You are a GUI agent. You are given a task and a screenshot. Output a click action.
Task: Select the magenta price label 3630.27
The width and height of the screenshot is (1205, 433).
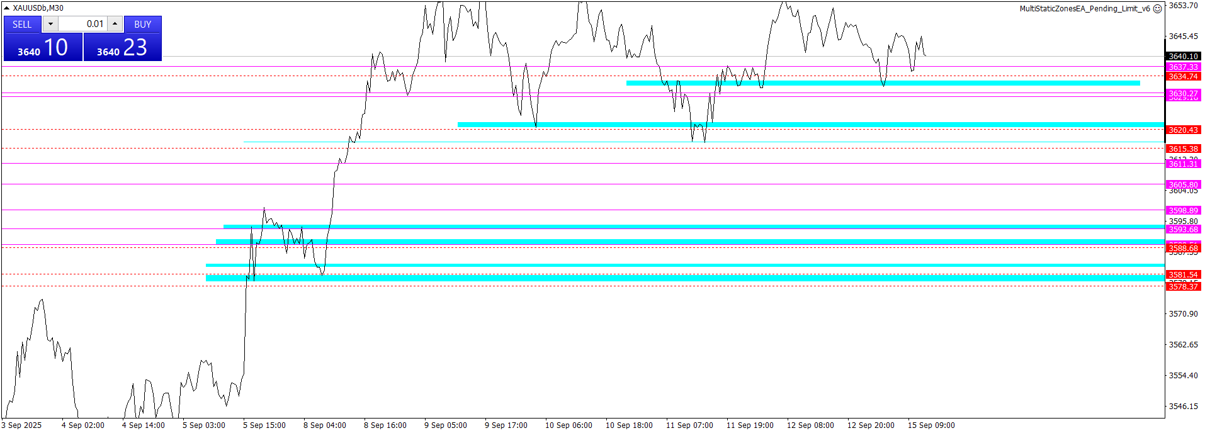tap(1184, 93)
